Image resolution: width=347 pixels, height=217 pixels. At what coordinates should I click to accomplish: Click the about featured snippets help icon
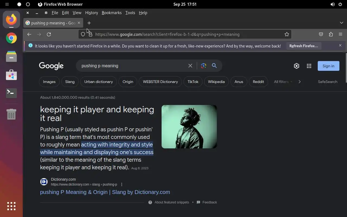(150, 202)
